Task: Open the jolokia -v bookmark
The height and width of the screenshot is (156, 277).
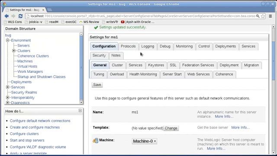Action: (x=34, y=22)
